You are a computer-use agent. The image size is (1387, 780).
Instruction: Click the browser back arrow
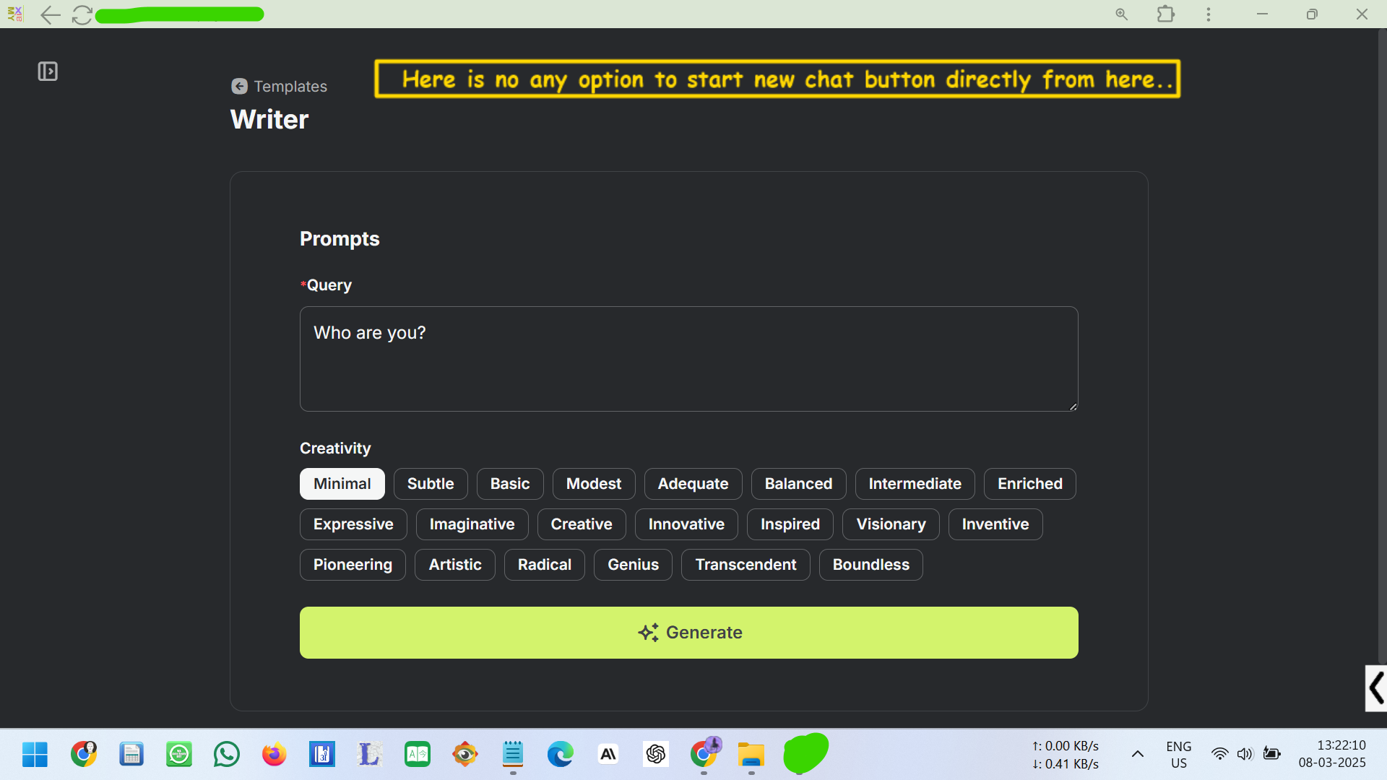tap(50, 14)
